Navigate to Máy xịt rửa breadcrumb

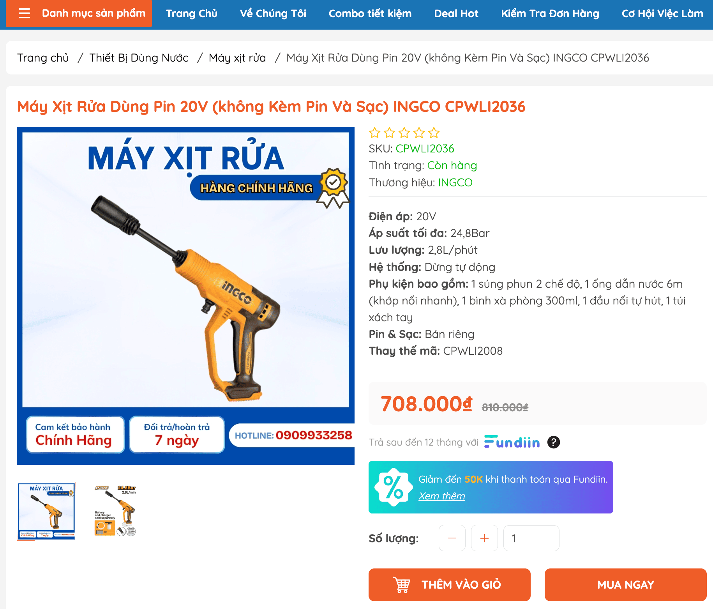point(237,58)
